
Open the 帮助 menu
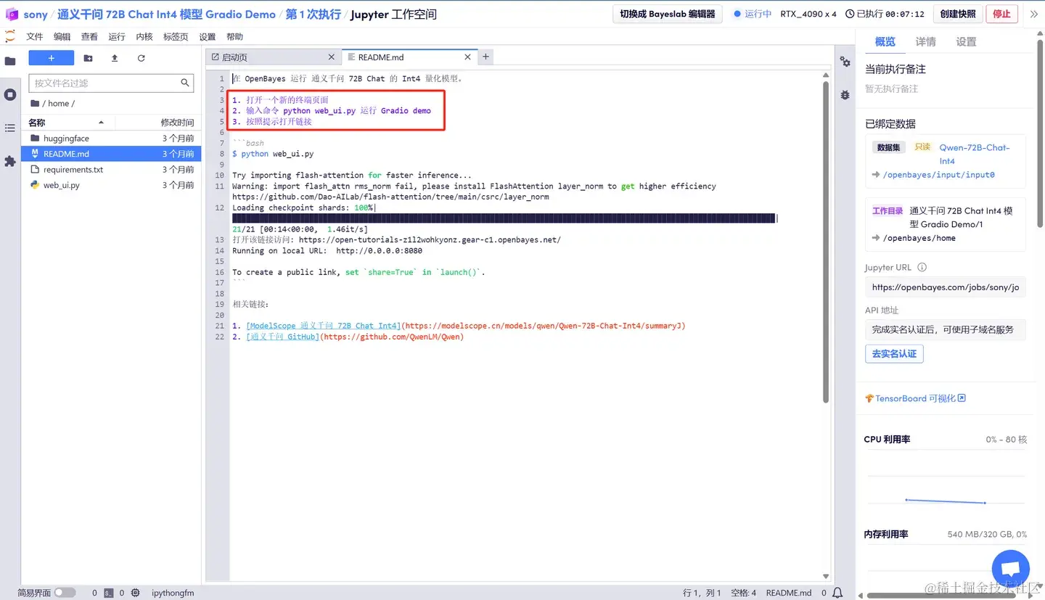[x=235, y=36]
